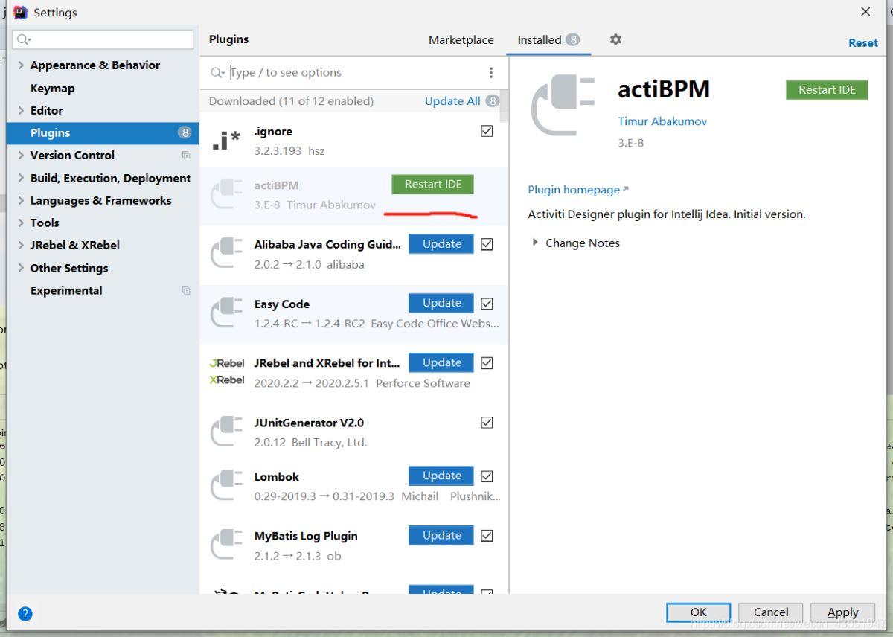This screenshot has height=637, width=893.
Task: Expand the Change Notes section
Action: pyautogui.click(x=535, y=243)
